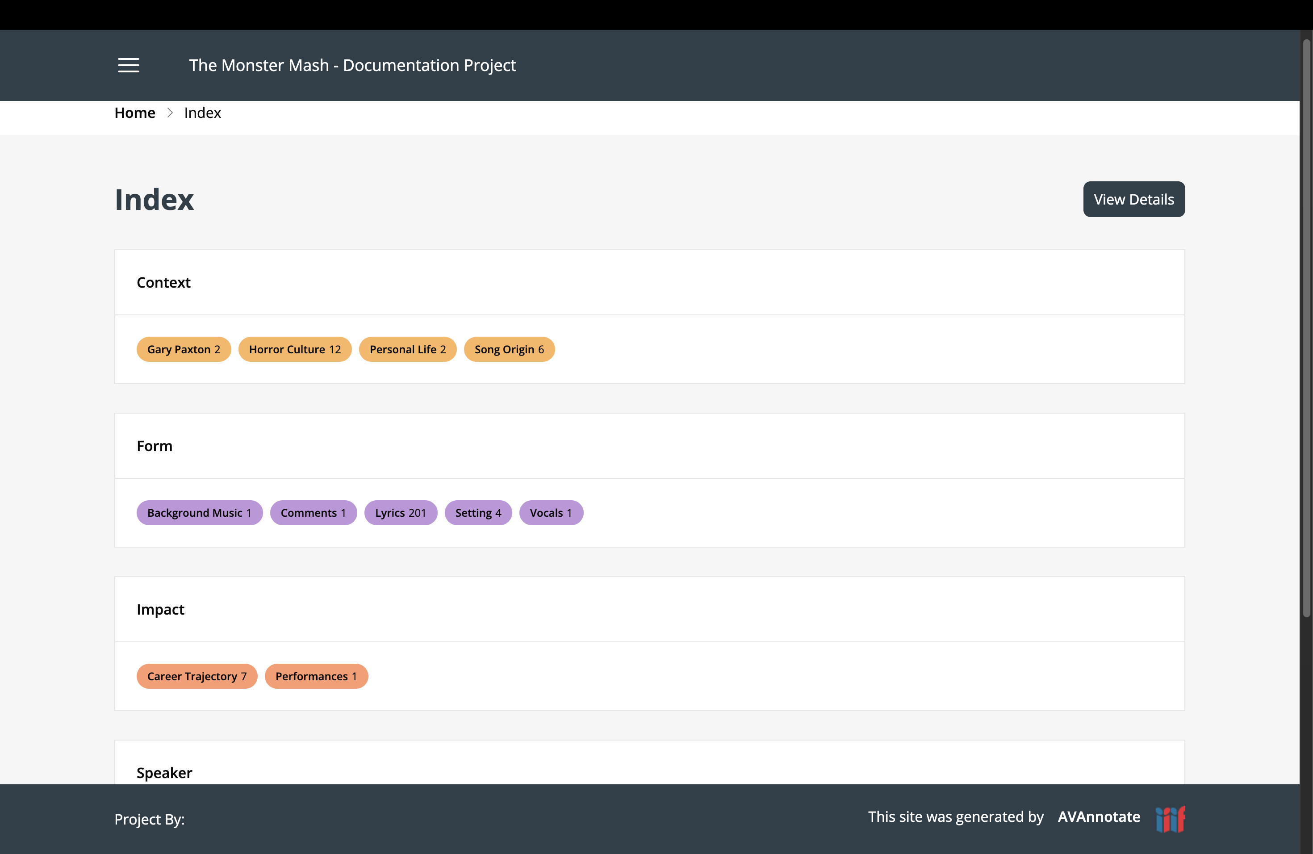Open the hamburger navigation menu
This screenshot has width=1313, height=854.
[x=128, y=65]
